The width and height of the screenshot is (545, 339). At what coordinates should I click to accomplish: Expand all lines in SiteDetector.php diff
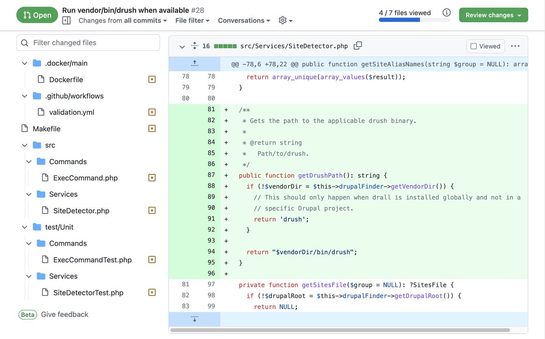point(194,46)
